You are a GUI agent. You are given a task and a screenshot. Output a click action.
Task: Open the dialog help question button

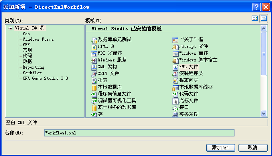256,7
